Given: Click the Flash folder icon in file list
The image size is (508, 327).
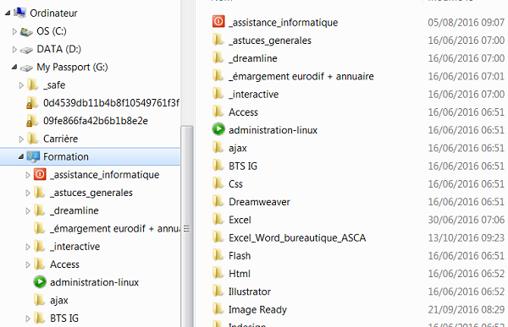Looking at the screenshot, I should click(x=218, y=255).
